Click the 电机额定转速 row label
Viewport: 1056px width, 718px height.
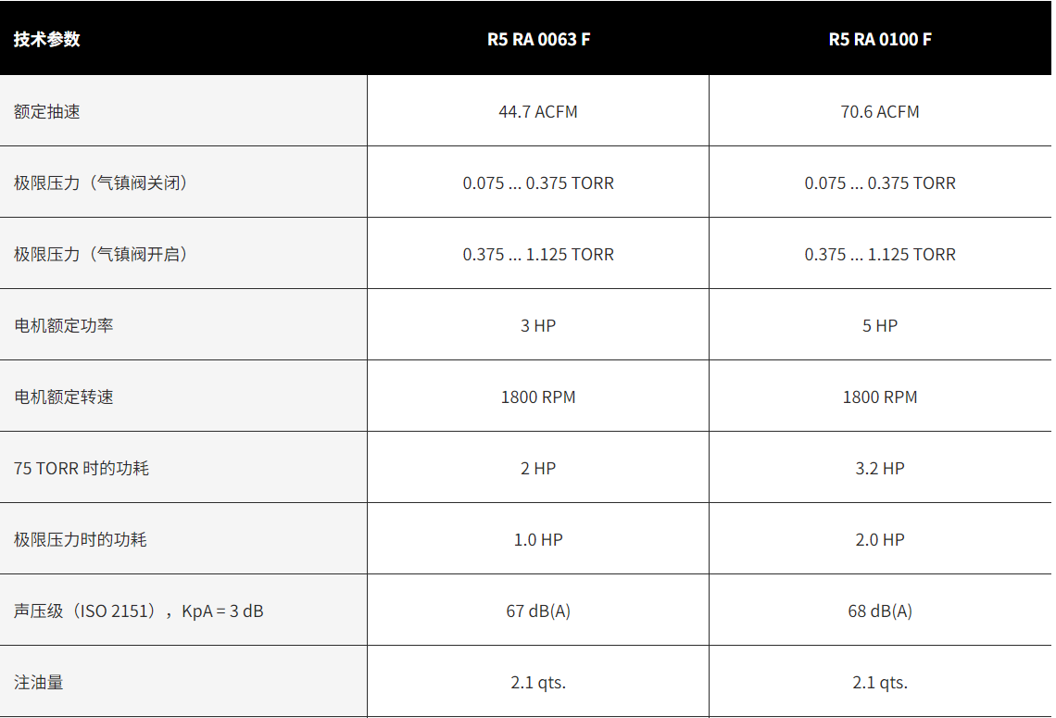coord(64,397)
